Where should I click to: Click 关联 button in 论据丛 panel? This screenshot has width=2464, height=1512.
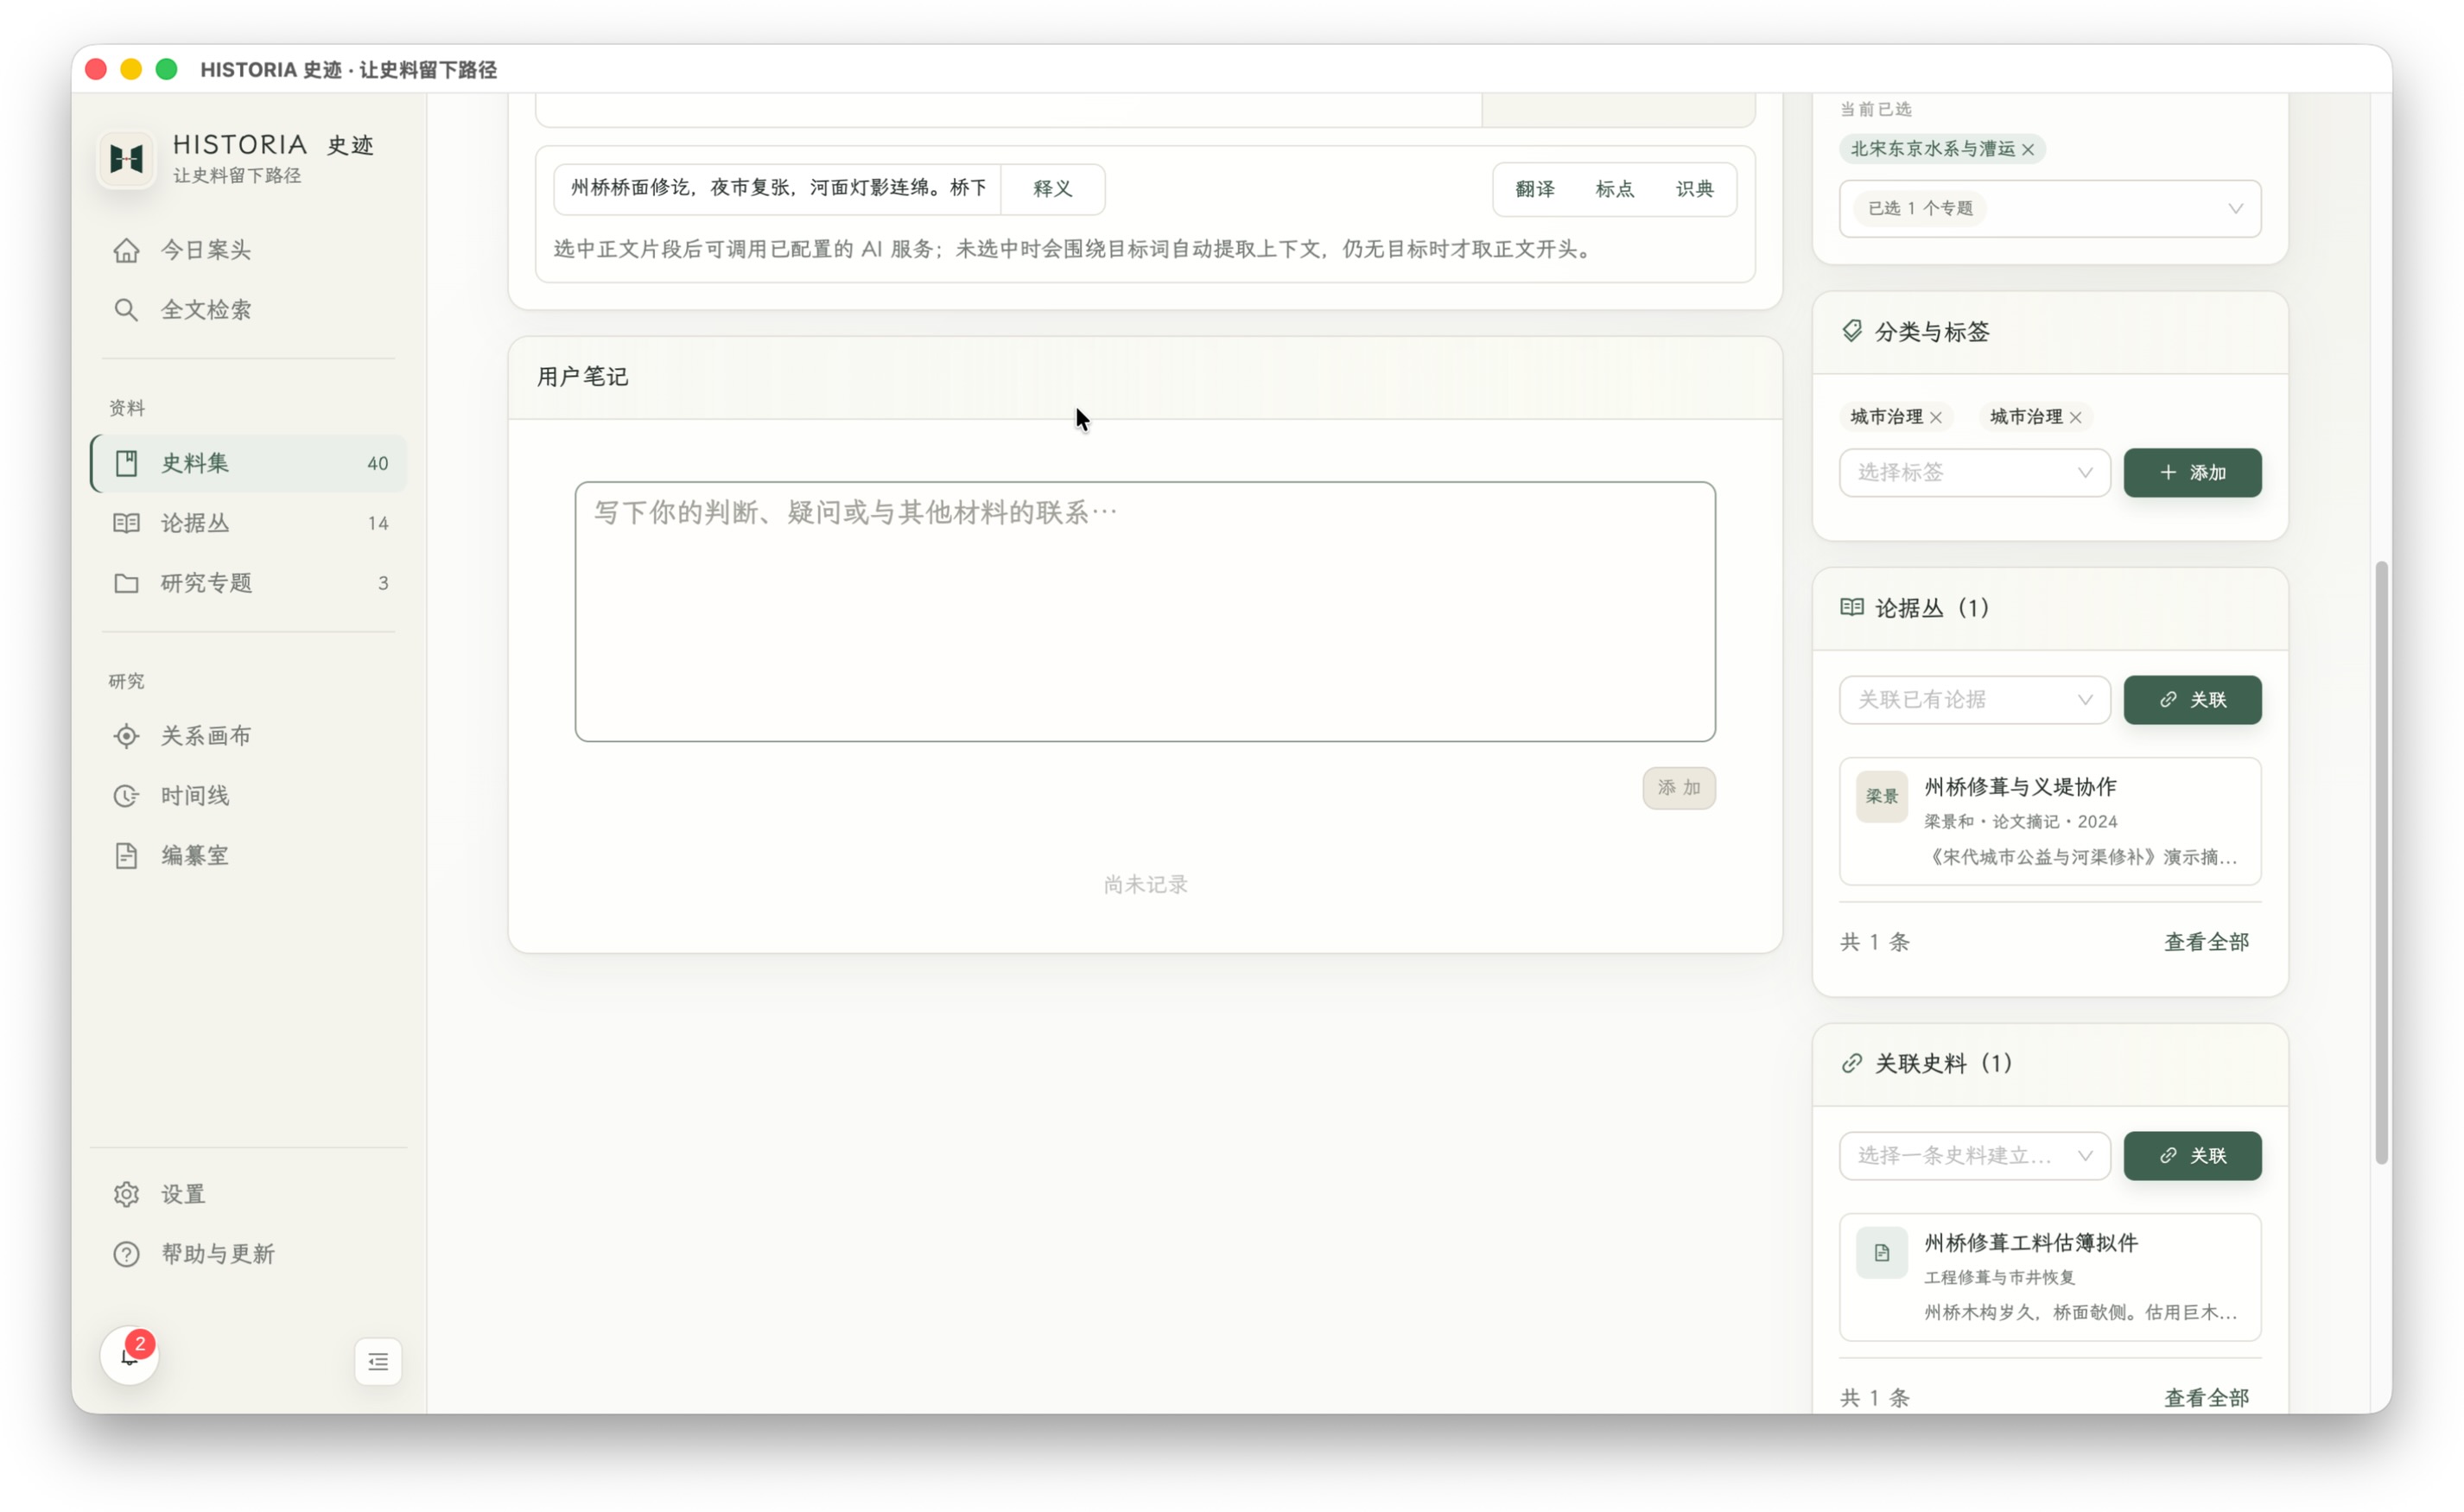coord(2192,700)
